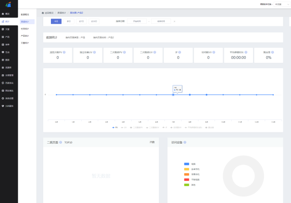Viewport: 291px width, 203px height.
Task: Open the 网站域名 sidebar item
Action: [x=9, y=91]
